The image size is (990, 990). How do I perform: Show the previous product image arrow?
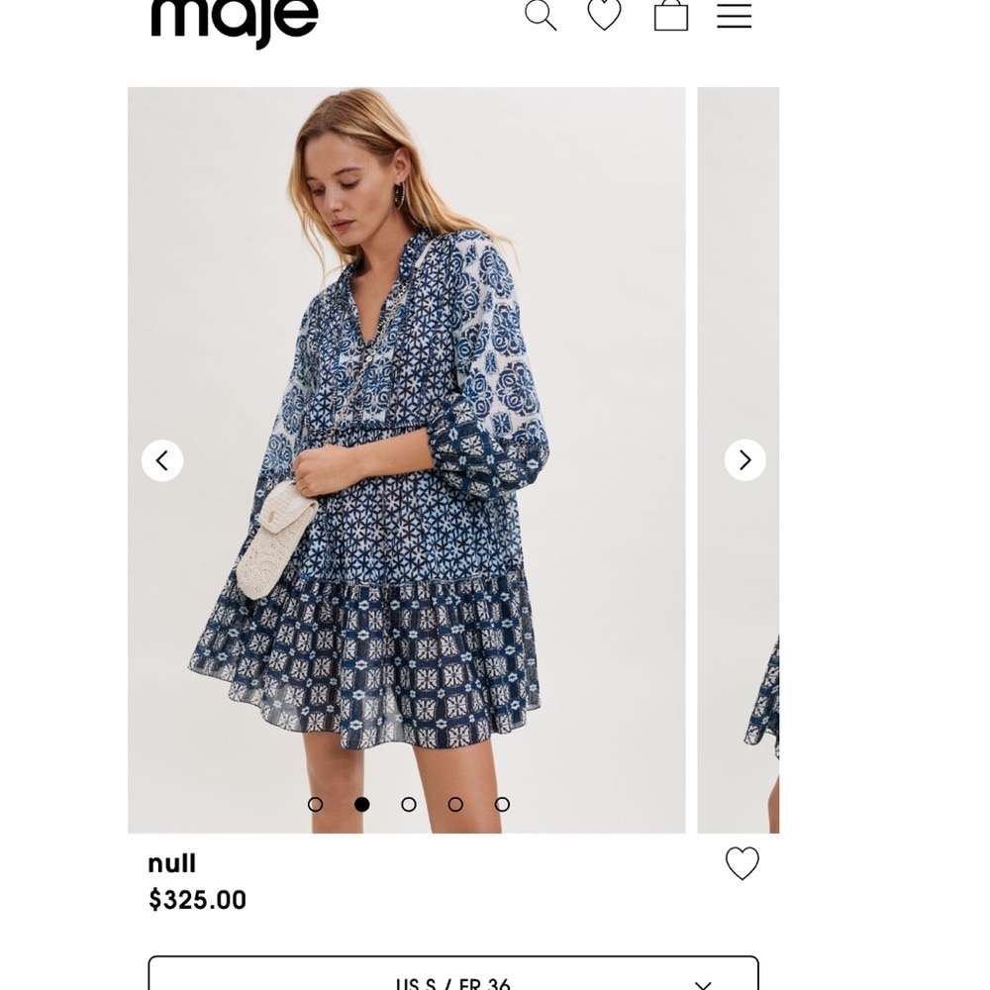[161, 459]
